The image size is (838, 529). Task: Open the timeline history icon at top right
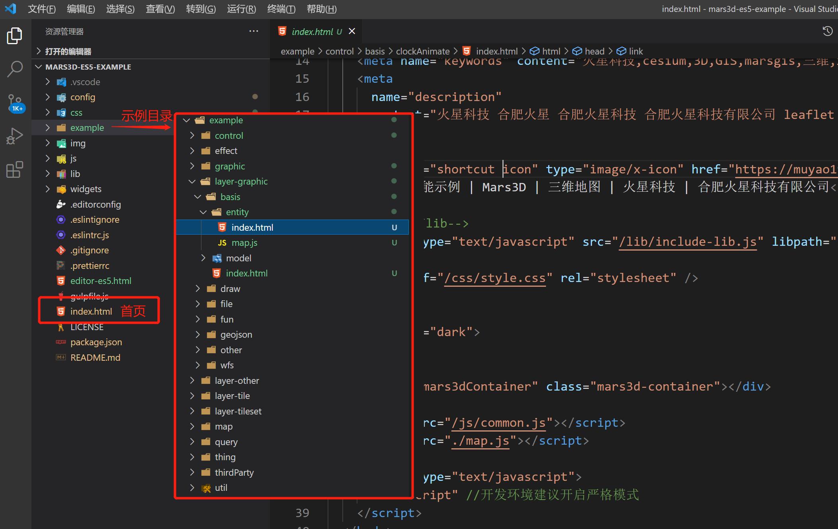tap(828, 31)
